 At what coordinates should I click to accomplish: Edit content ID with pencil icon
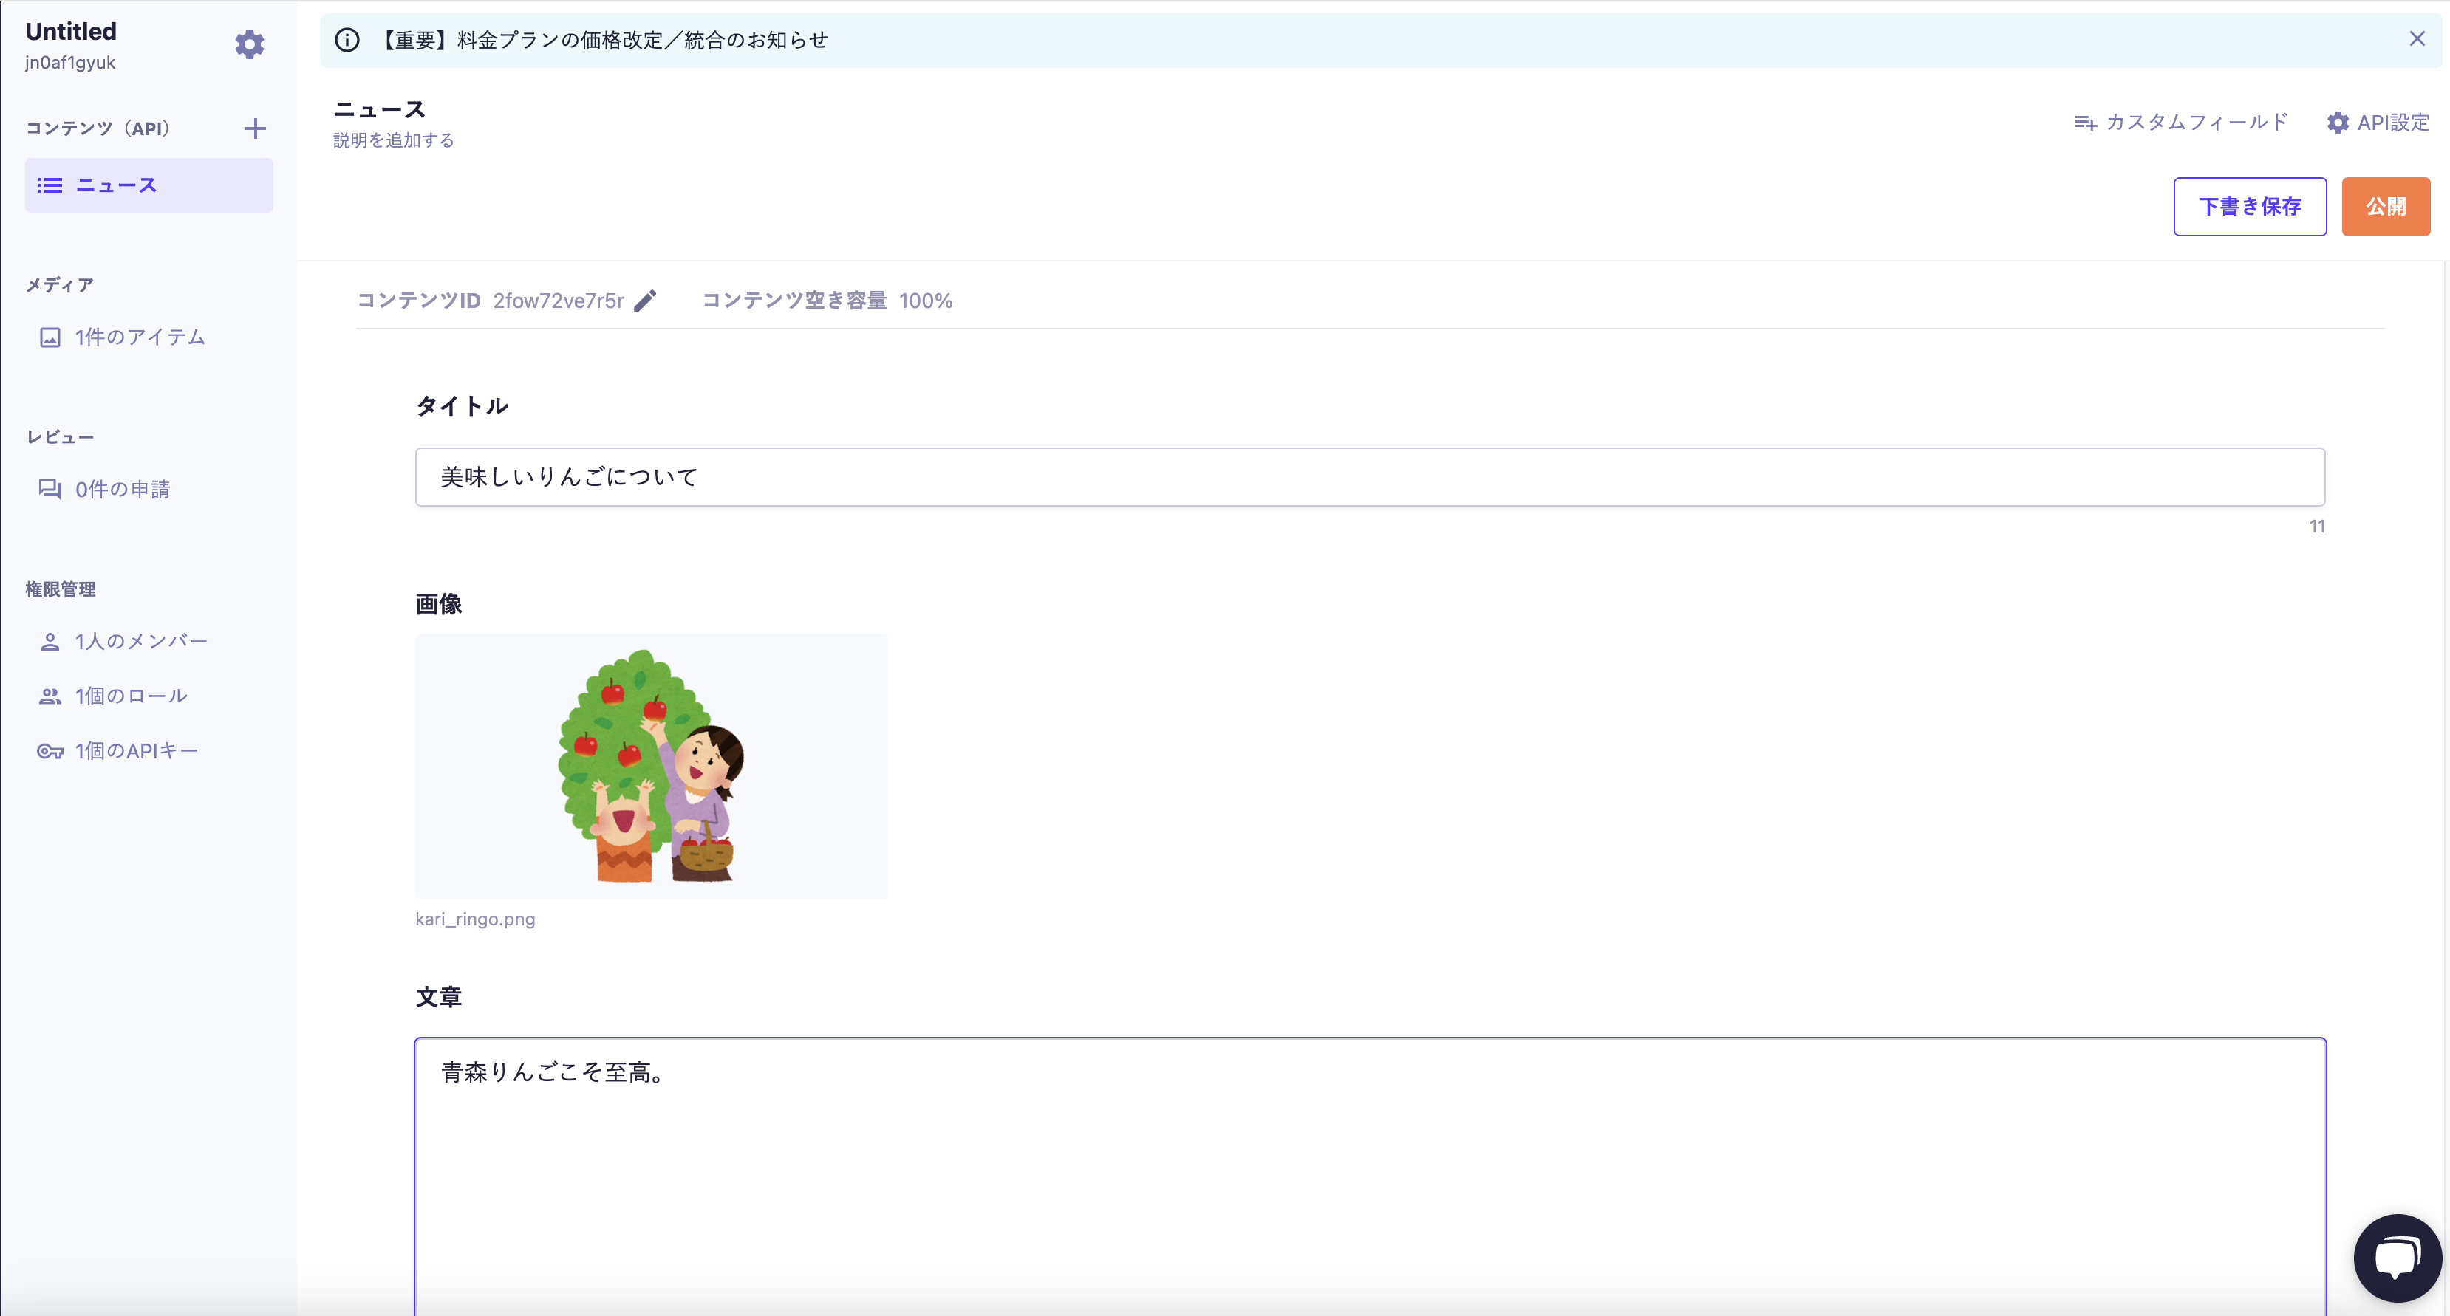(x=645, y=301)
